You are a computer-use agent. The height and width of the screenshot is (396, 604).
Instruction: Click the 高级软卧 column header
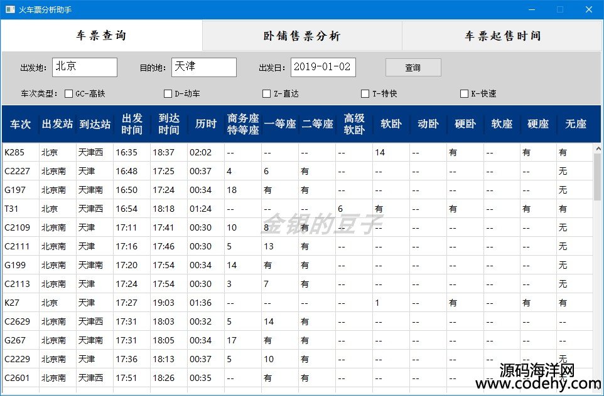(354, 124)
